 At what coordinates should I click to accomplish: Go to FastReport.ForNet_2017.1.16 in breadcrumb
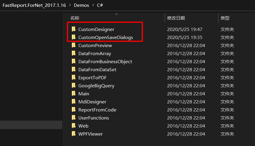34,5
